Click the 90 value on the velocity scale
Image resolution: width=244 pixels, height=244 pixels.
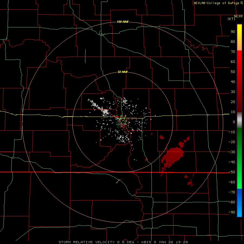click(x=233, y=32)
